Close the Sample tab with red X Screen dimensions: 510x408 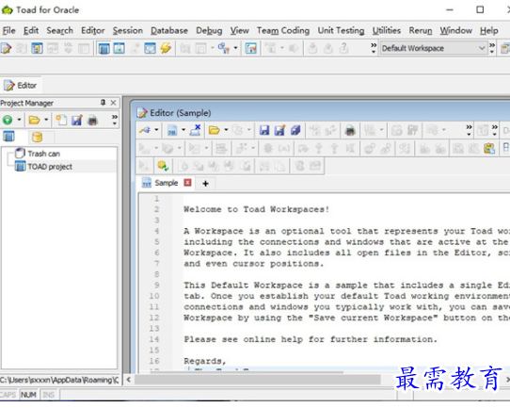click(x=187, y=183)
